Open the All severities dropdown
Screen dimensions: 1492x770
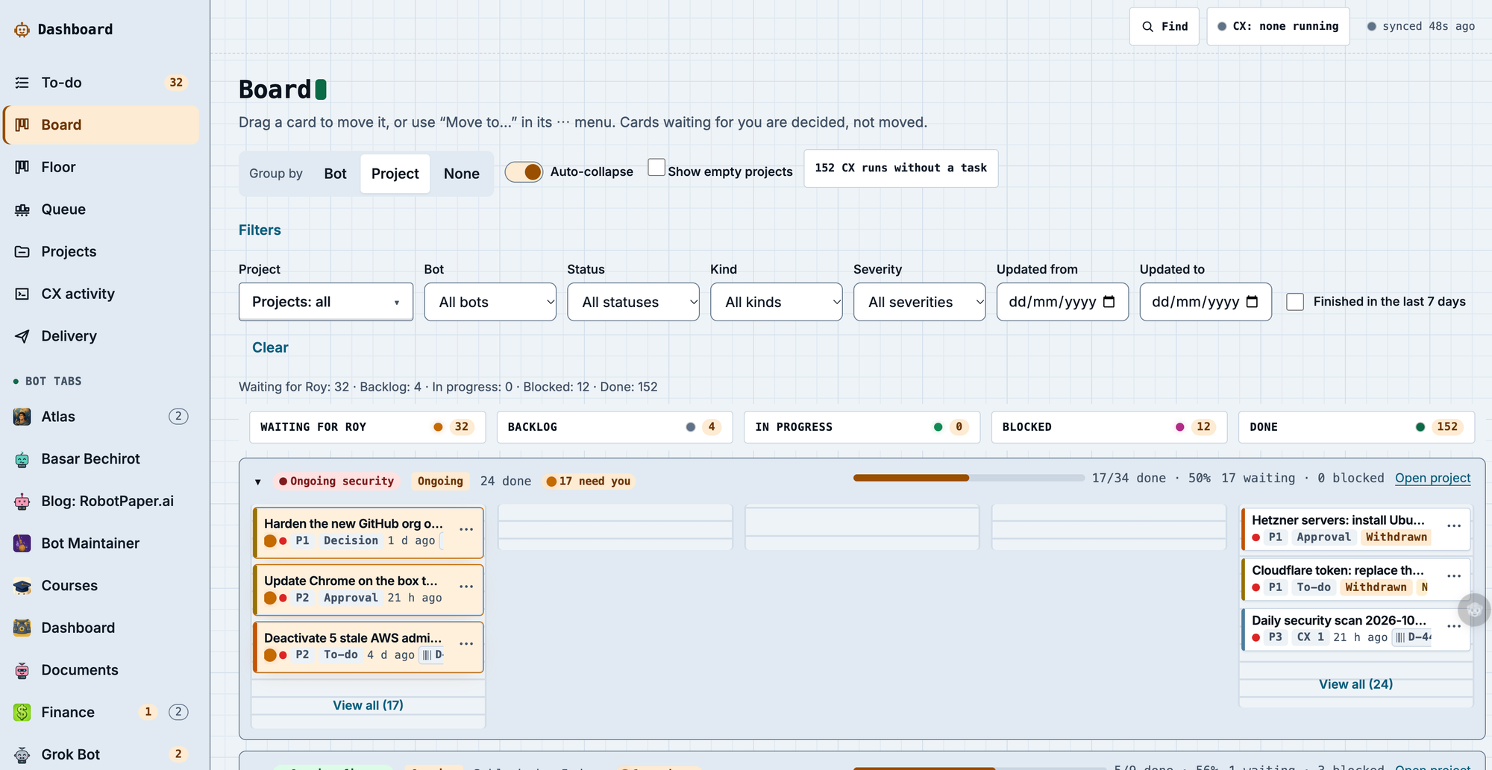[920, 302]
